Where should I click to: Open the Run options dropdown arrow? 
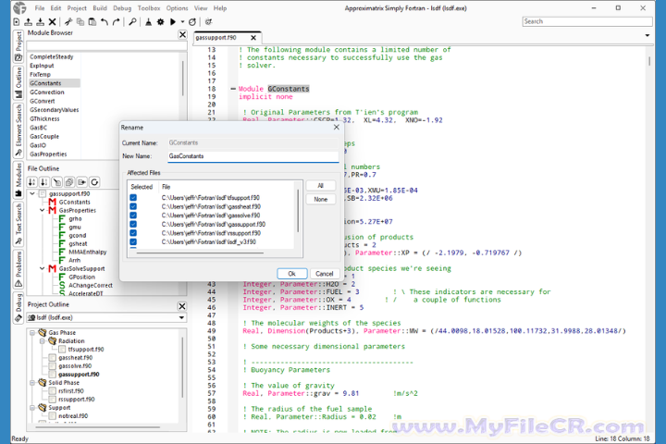click(182, 21)
